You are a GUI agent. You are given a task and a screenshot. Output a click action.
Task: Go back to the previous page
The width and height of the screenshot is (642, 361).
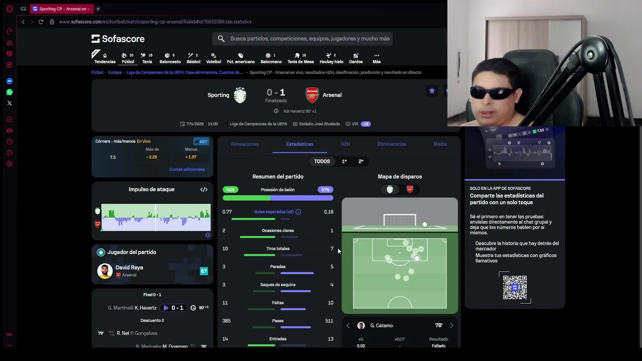[23, 22]
